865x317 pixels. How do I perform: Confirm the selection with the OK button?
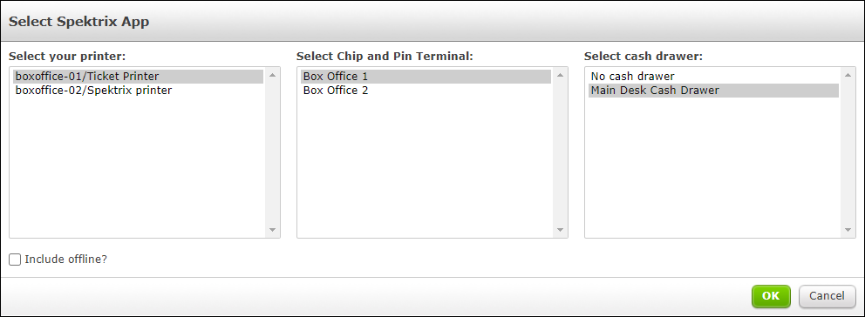pyautogui.click(x=771, y=296)
